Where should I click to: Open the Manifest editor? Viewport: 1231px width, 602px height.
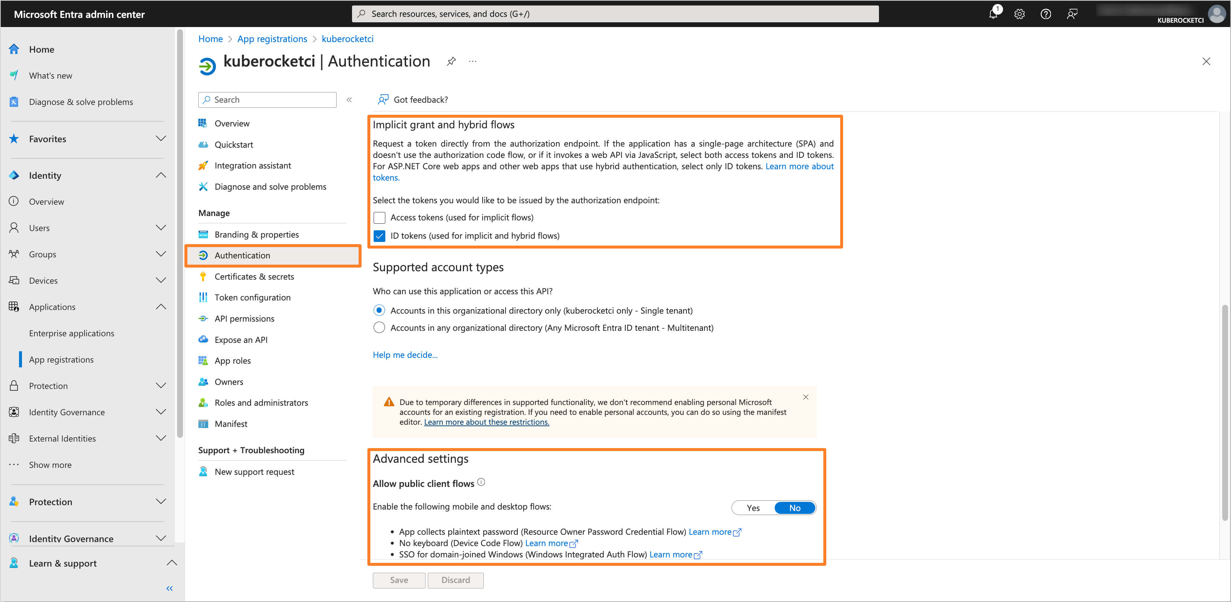[x=231, y=424]
